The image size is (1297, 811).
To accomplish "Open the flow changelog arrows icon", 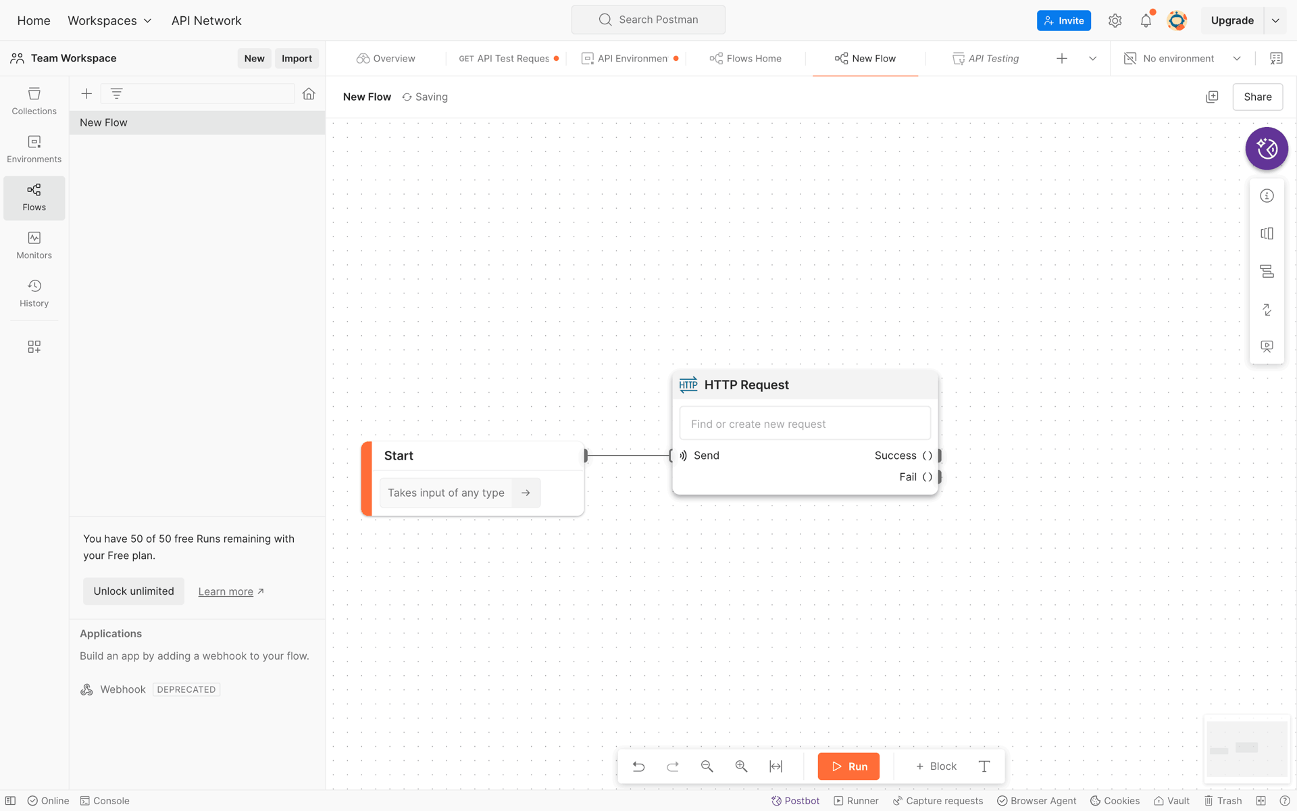I will (x=1267, y=309).
